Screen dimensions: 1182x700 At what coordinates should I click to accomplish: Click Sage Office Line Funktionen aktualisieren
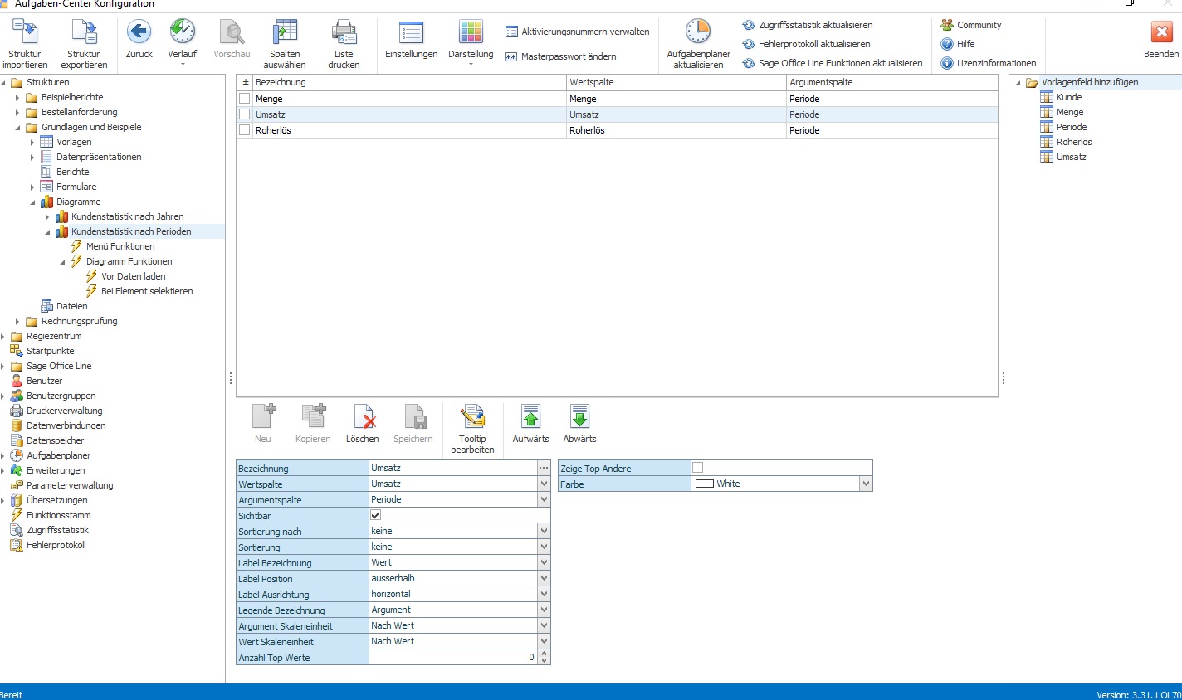pos(833,63)
